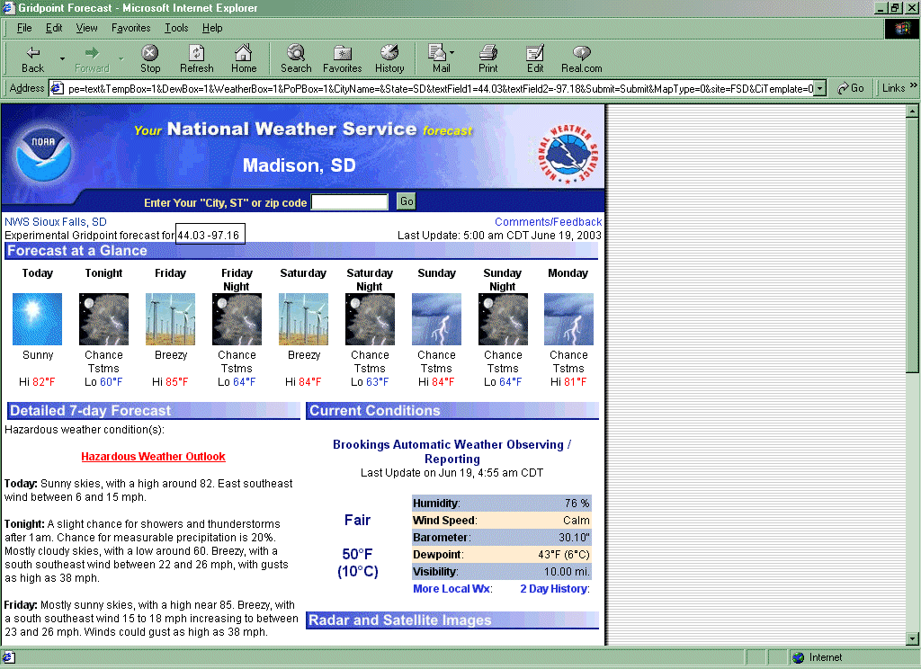This screenshot has height=669, width=921.
Task: Click the page icon in Address bar
Action: pos(57,89)
